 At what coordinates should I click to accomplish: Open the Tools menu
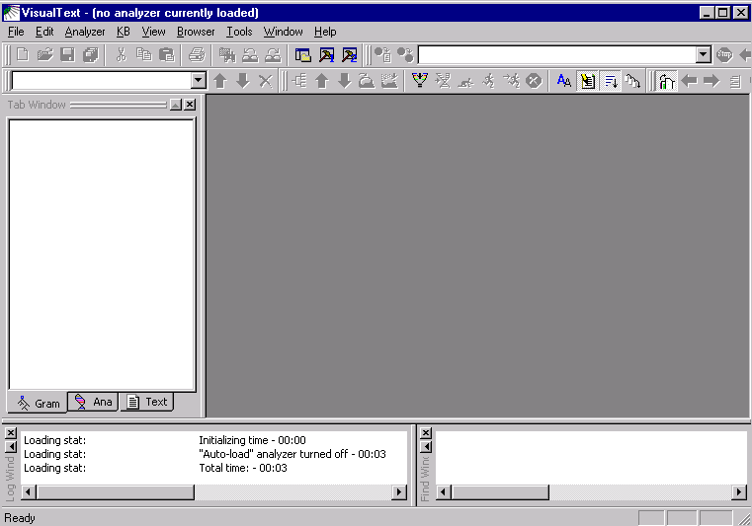239,32
